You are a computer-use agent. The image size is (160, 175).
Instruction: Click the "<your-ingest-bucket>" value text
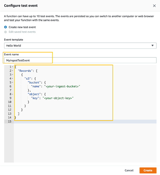pos(62,86)
